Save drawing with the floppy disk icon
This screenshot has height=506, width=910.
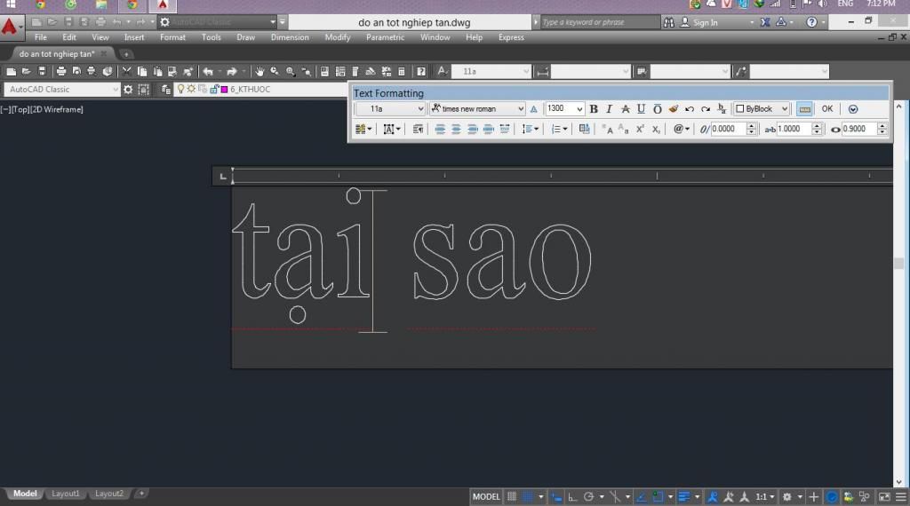(x=42, y=71)
